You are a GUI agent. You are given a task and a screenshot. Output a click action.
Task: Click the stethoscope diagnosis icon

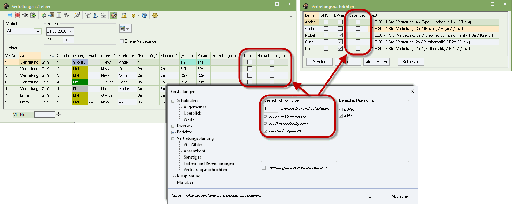[x=67, y=15]
